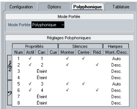Toggle Actif checkmark for voice 6

30,90
